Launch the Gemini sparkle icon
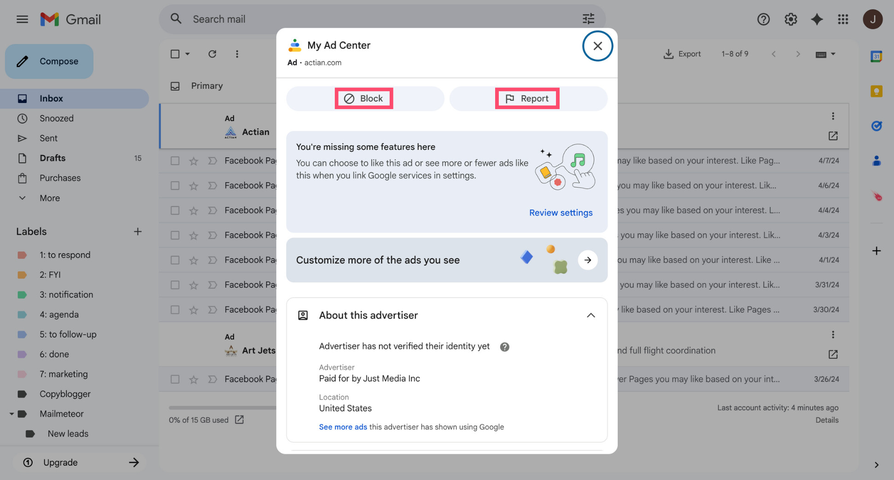This screenshot has width=894, height=480. click(817, 19)
